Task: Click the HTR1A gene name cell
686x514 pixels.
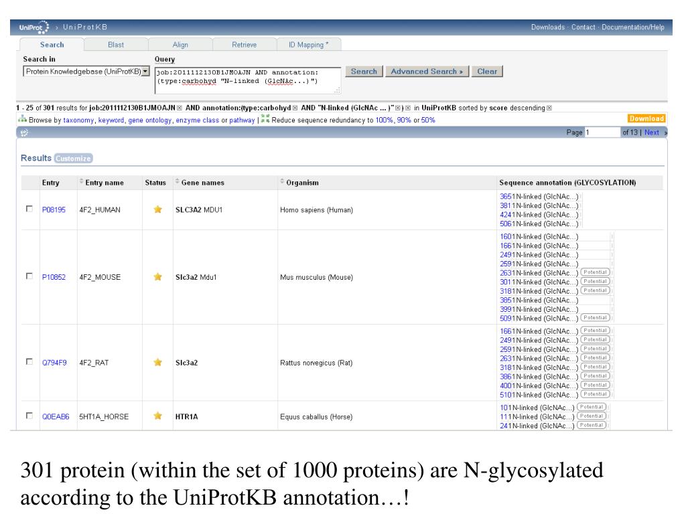Action: 186,416
